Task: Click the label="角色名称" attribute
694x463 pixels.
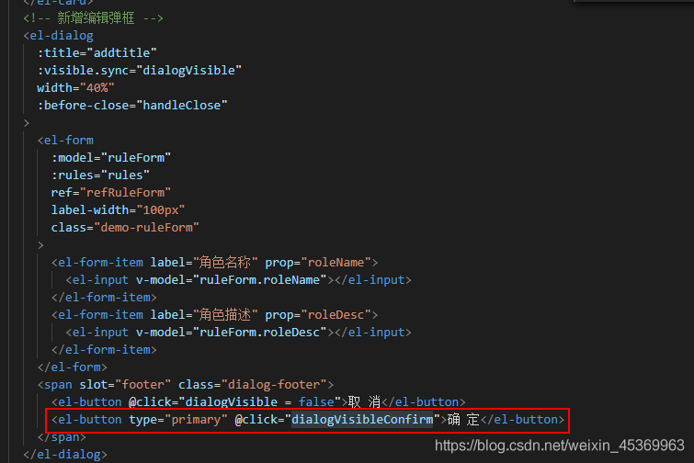Action: [204, 262]
